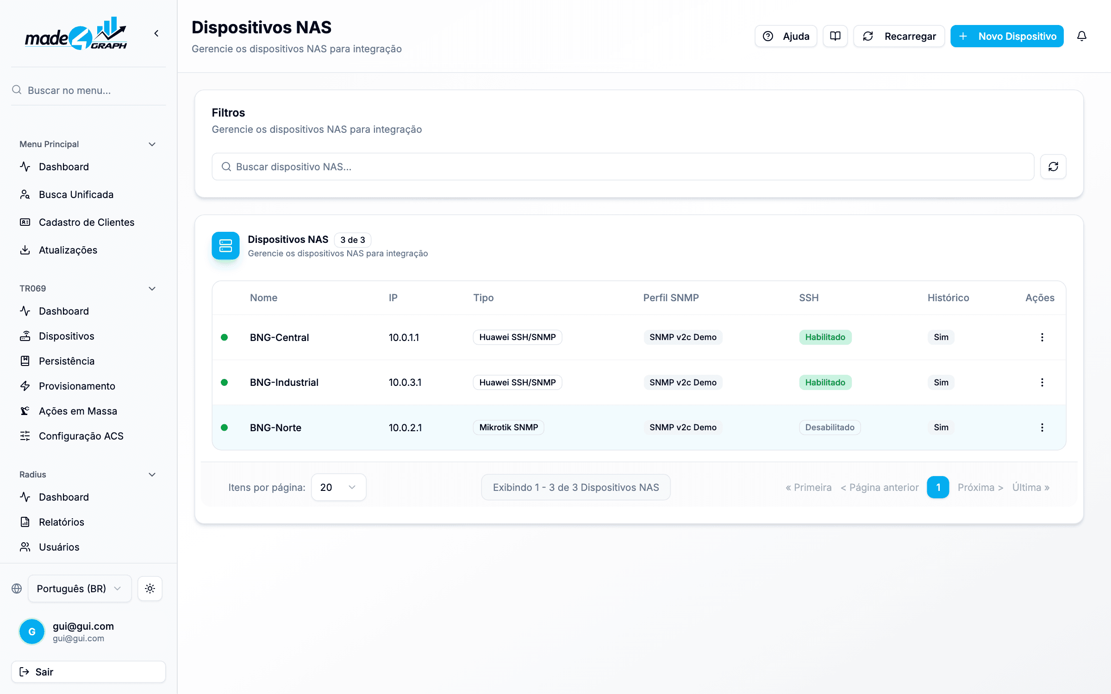The image size is (1111, 694).
Task: Click the BNG-Central name
Action: (279, 337)
